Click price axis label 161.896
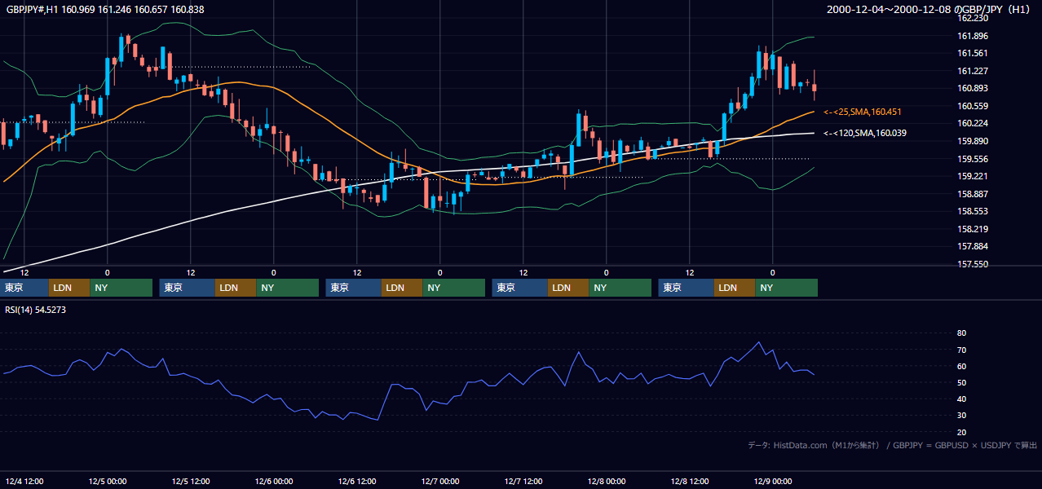The height and width of the screenshot is (489, 1042). point(973,36)
